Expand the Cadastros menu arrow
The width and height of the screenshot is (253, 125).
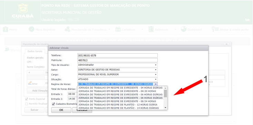pos(143,29)
